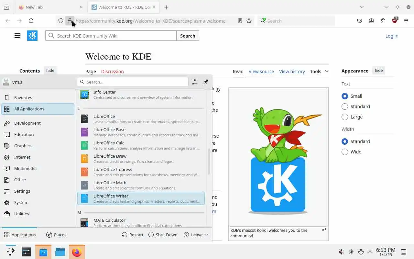Click the wiki Search button
Viewport: 414px width, 259px height.
tap(188, 36)
